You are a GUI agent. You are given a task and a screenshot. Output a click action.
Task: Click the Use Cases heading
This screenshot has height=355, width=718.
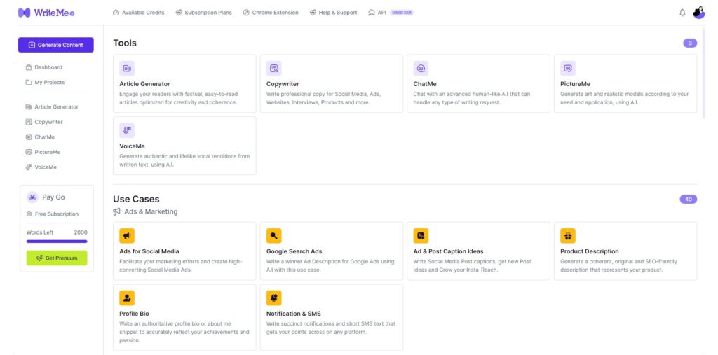click(136, 199)
